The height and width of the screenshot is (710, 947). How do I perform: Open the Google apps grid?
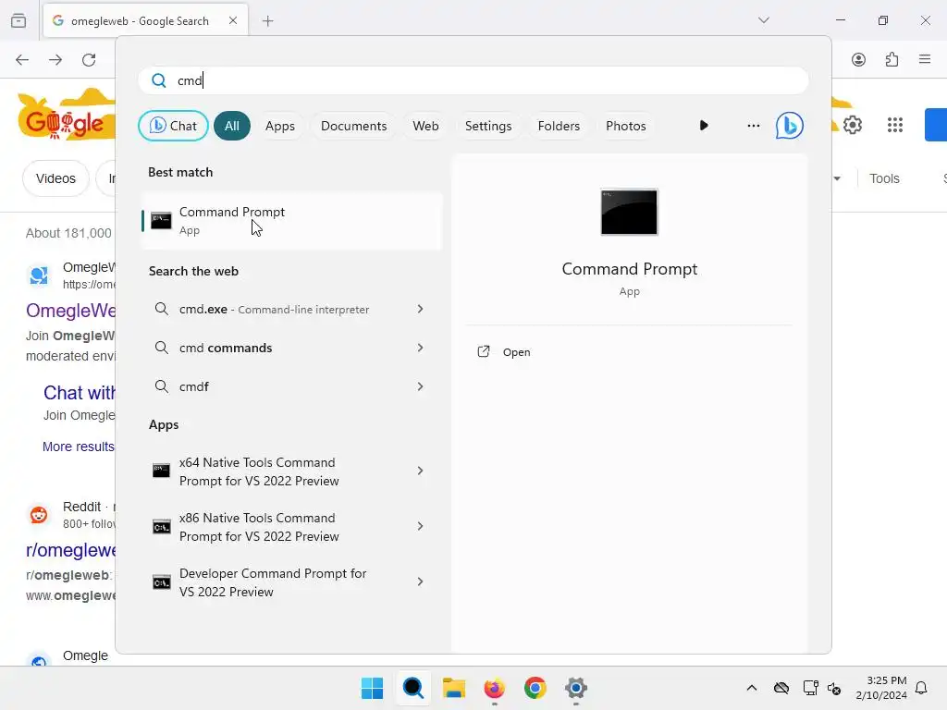[x=895, y=125]
